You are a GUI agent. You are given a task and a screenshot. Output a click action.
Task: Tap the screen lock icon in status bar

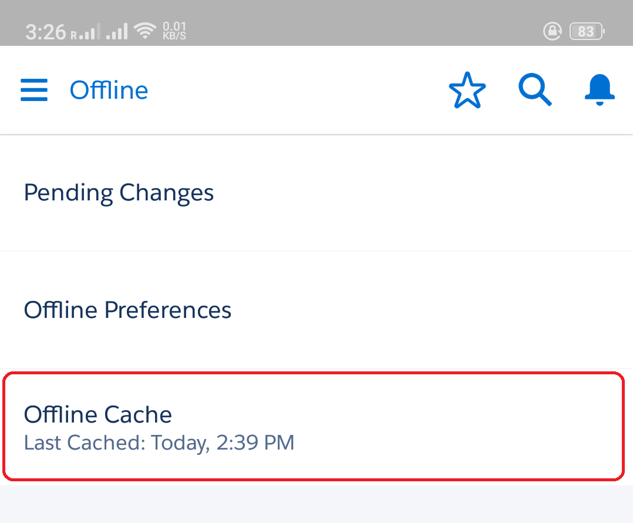coord(552,31)
